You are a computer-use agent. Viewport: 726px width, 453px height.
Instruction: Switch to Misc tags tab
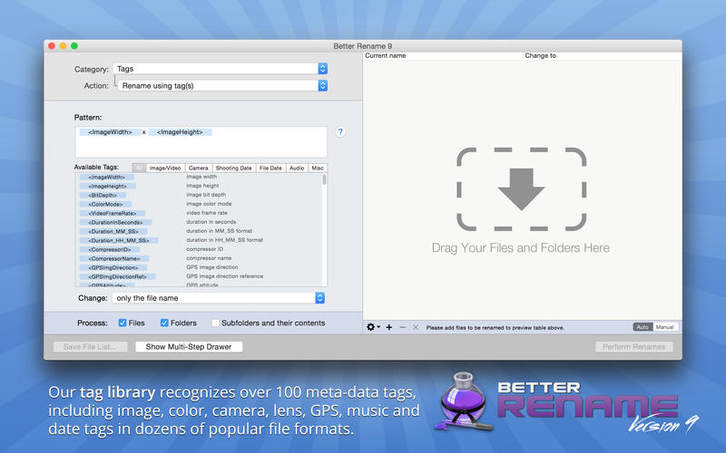pos(318,168)
